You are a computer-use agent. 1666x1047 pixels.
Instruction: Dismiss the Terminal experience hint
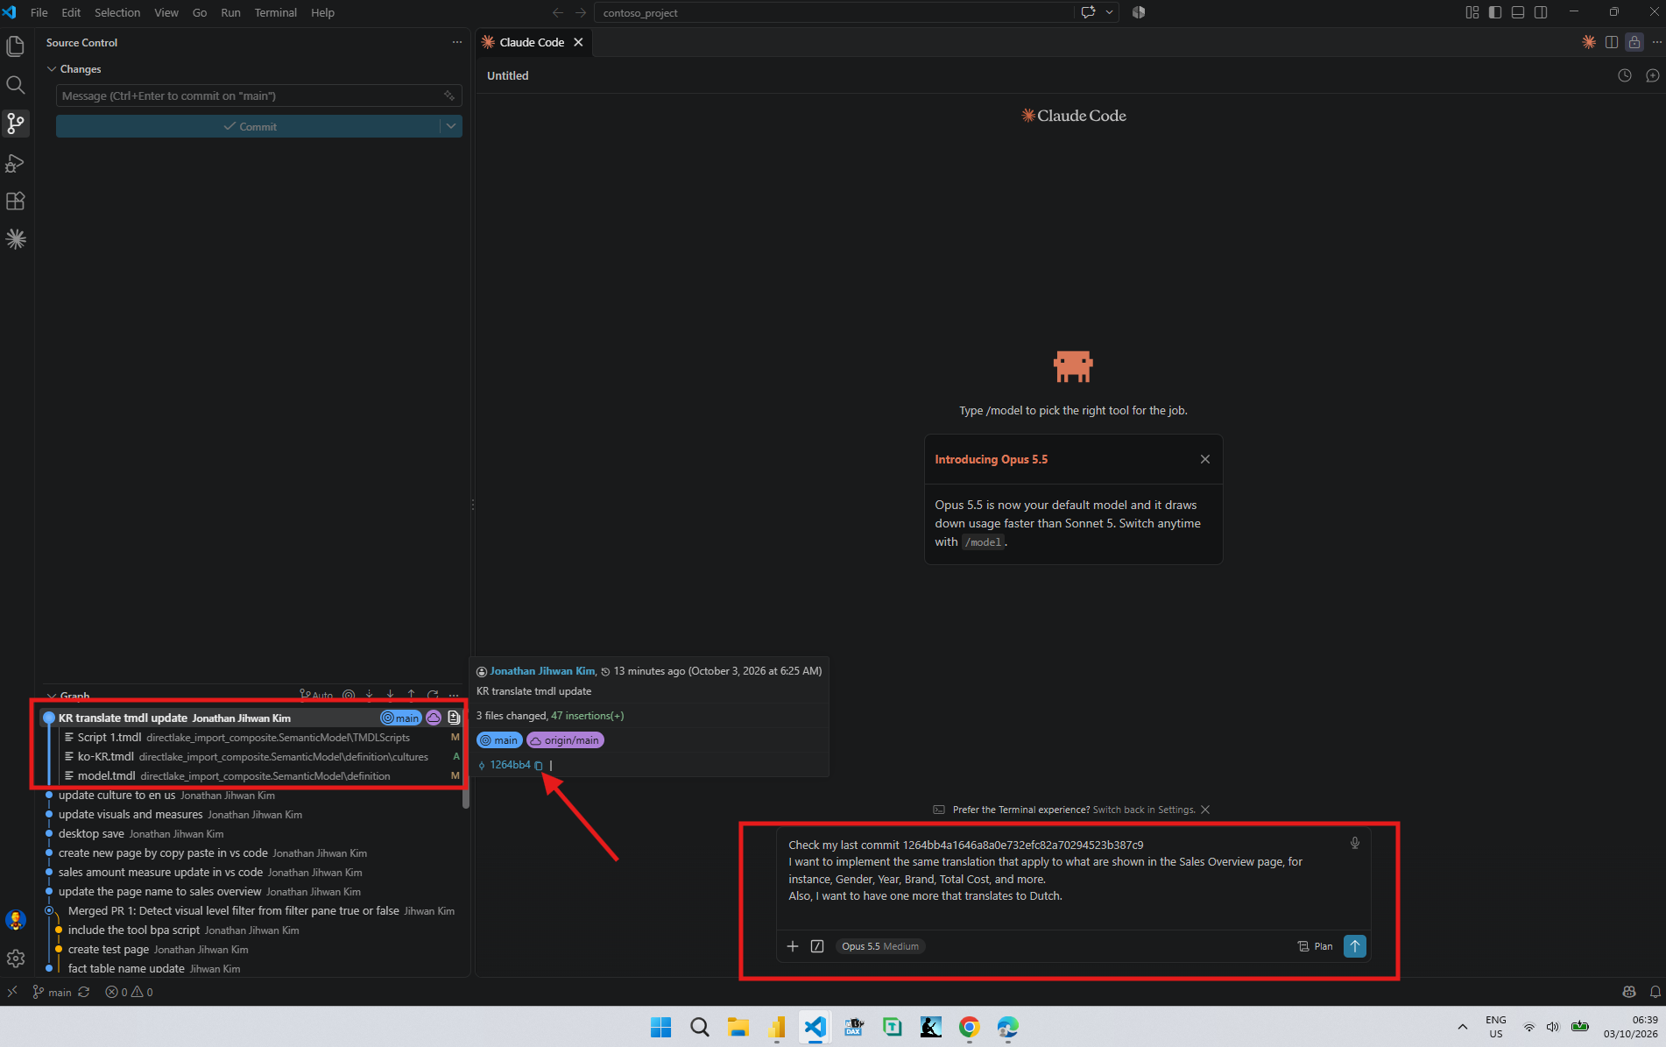[x=1205, y=810]
